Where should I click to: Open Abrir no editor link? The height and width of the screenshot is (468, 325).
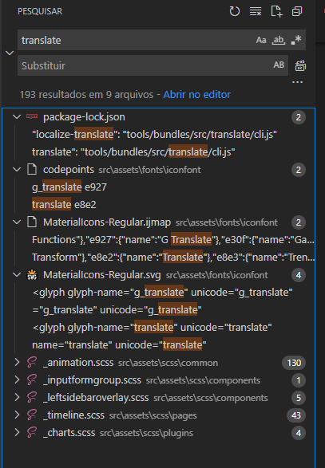[x=196, y=95]
